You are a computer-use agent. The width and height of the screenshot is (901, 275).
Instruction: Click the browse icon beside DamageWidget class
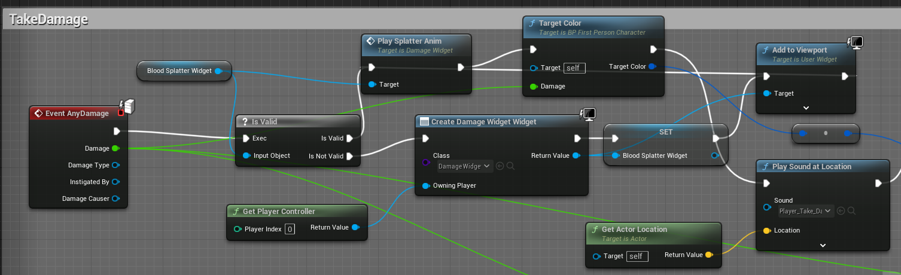click(x=510, y=166)
